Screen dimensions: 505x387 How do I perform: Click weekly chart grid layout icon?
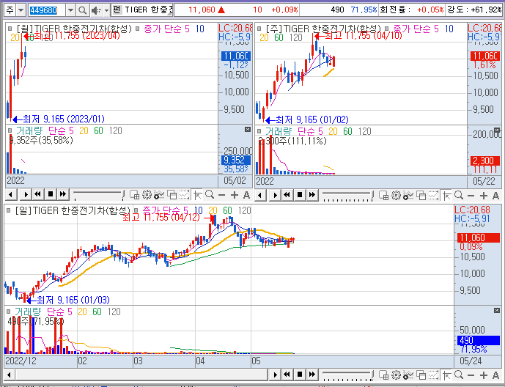(383, 195)
